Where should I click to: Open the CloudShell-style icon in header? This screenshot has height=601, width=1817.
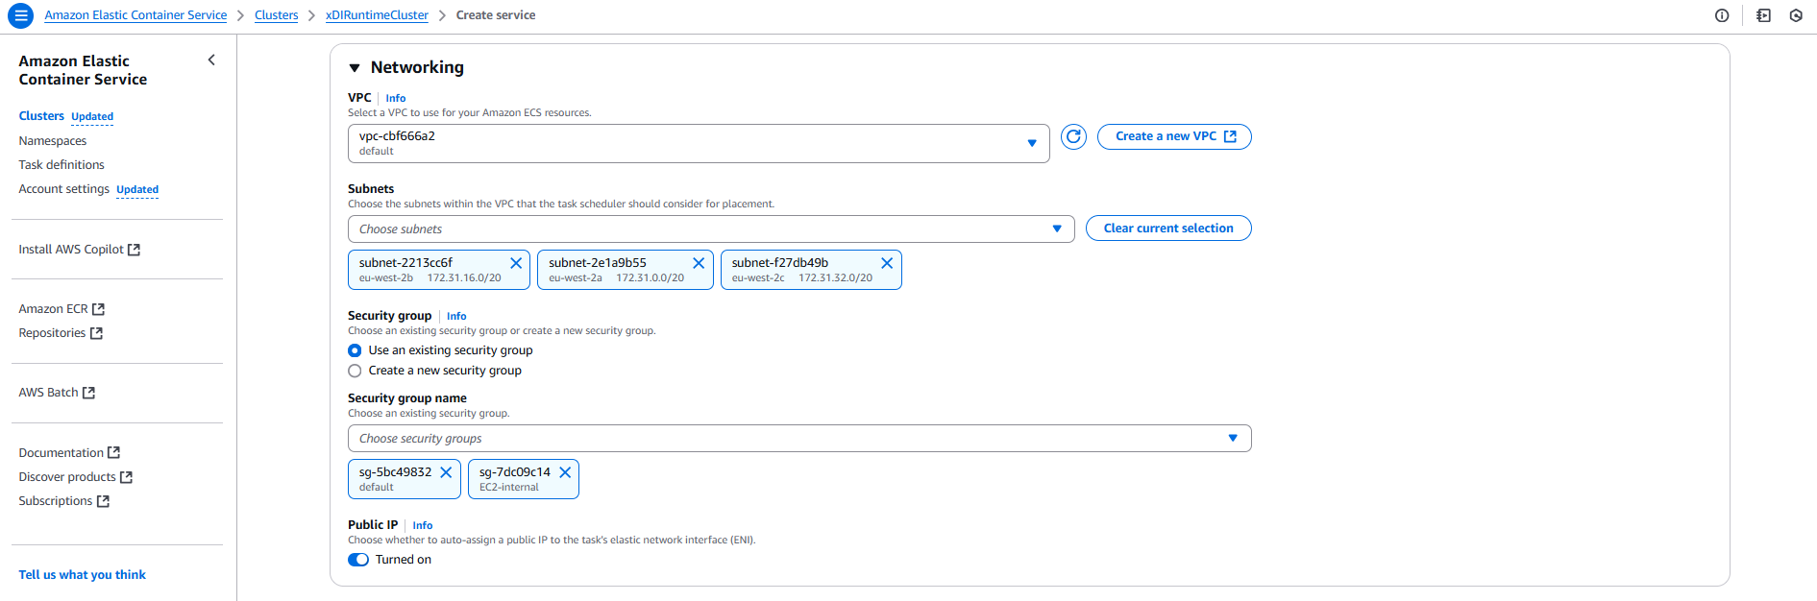point(1763,15)
